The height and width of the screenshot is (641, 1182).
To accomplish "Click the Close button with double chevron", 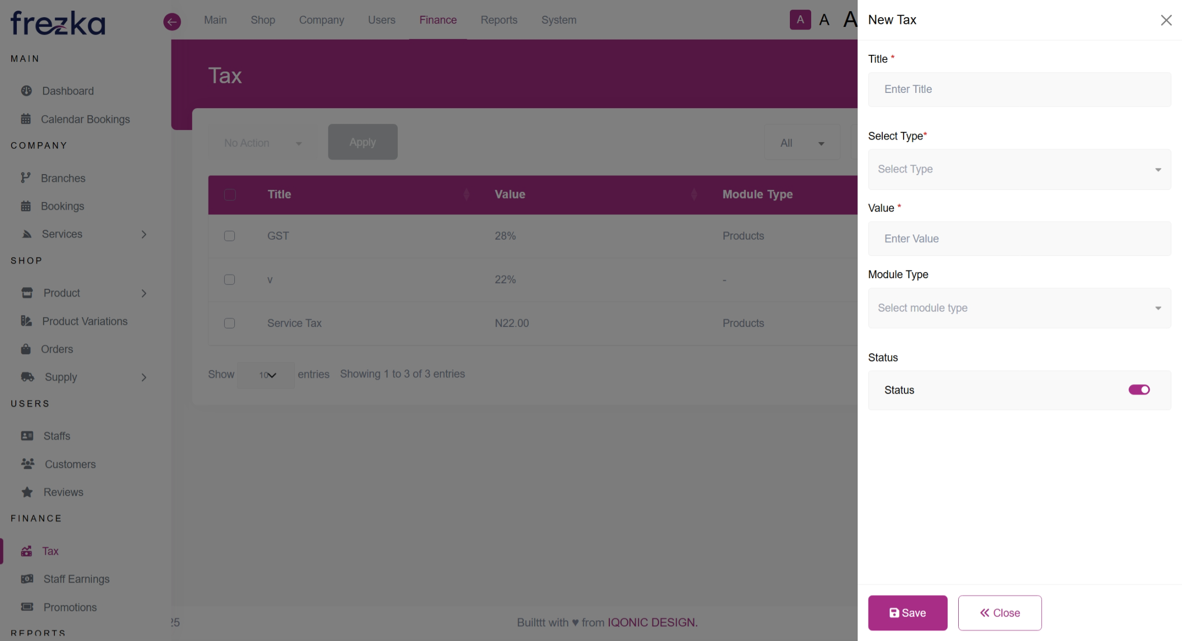I will coord(999,613).
